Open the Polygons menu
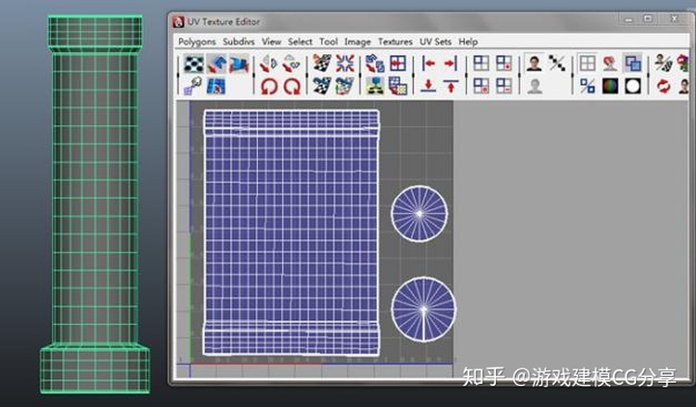 click(196, 41)
